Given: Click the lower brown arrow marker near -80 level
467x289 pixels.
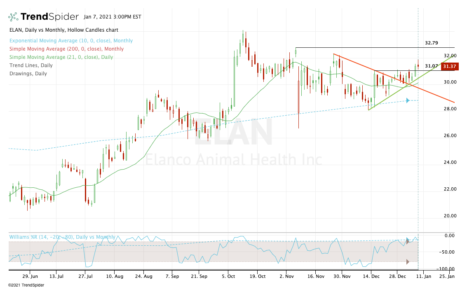Looking at the screenshot, I should 407,262.
